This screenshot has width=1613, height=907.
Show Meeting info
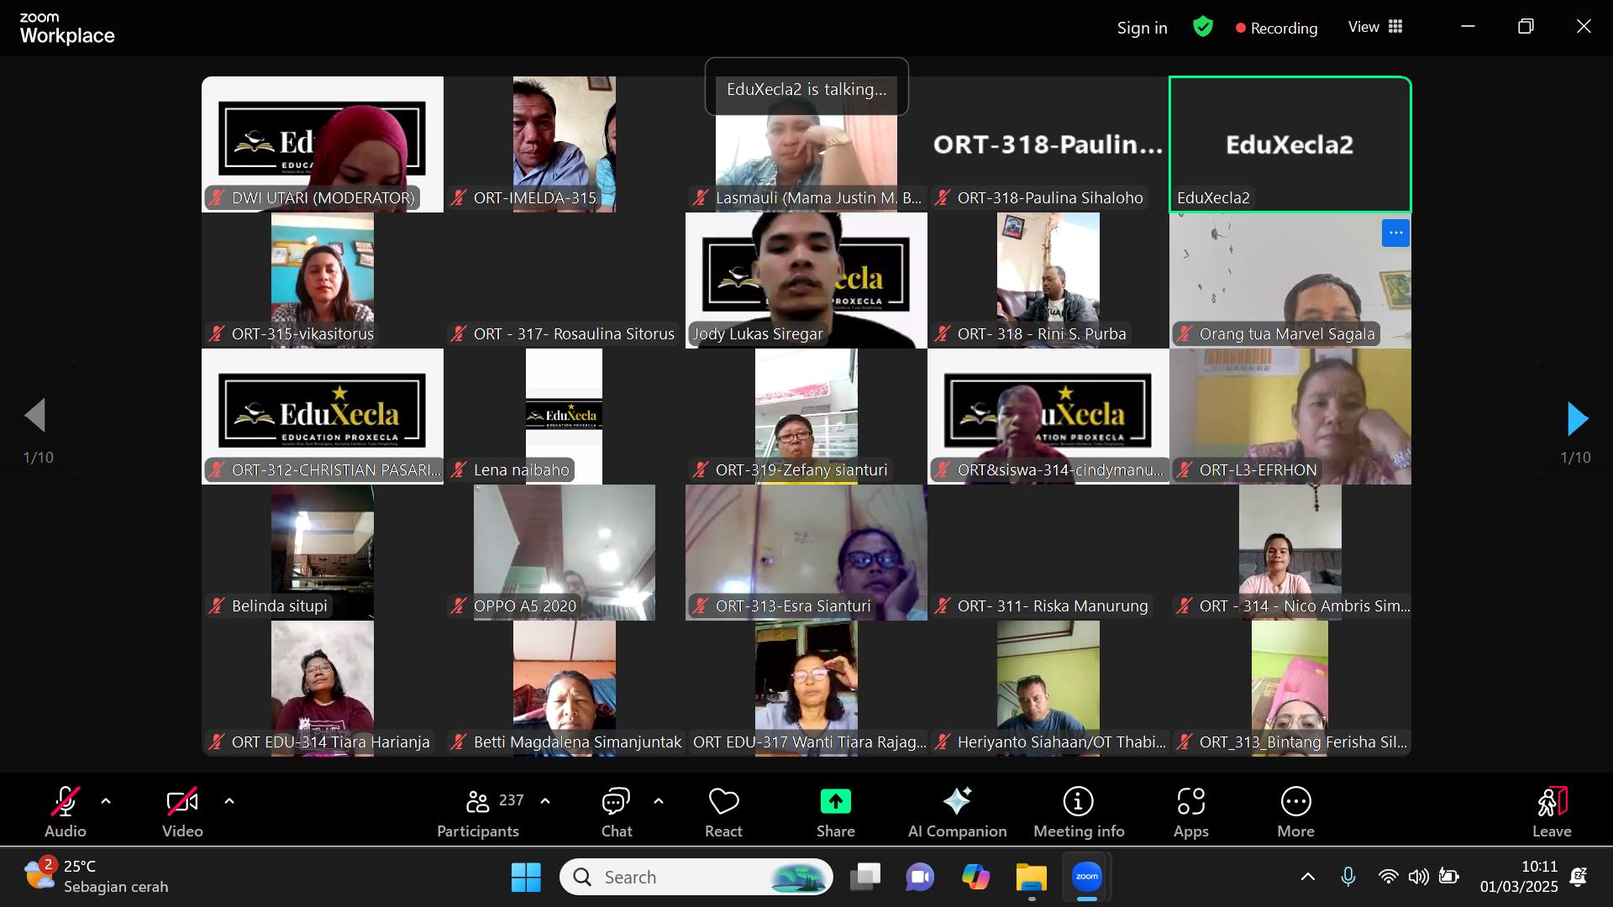coord(1079,813)
